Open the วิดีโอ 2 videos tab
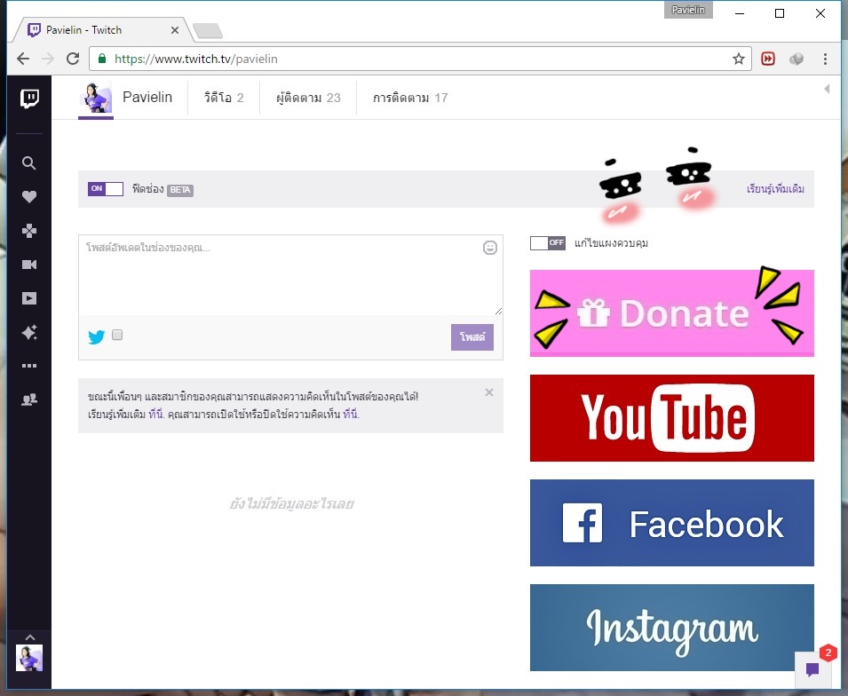This screenshot has width=848, height=696. coord(224,98)
